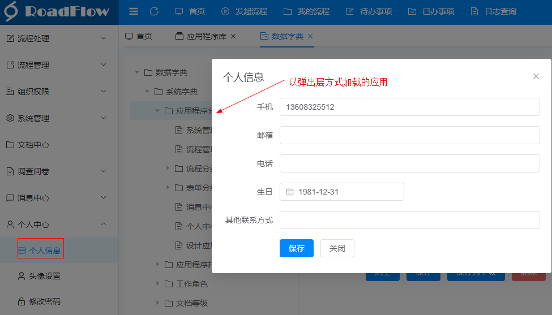Open 发起流程 in the top navigation

(x=245, y=12)
